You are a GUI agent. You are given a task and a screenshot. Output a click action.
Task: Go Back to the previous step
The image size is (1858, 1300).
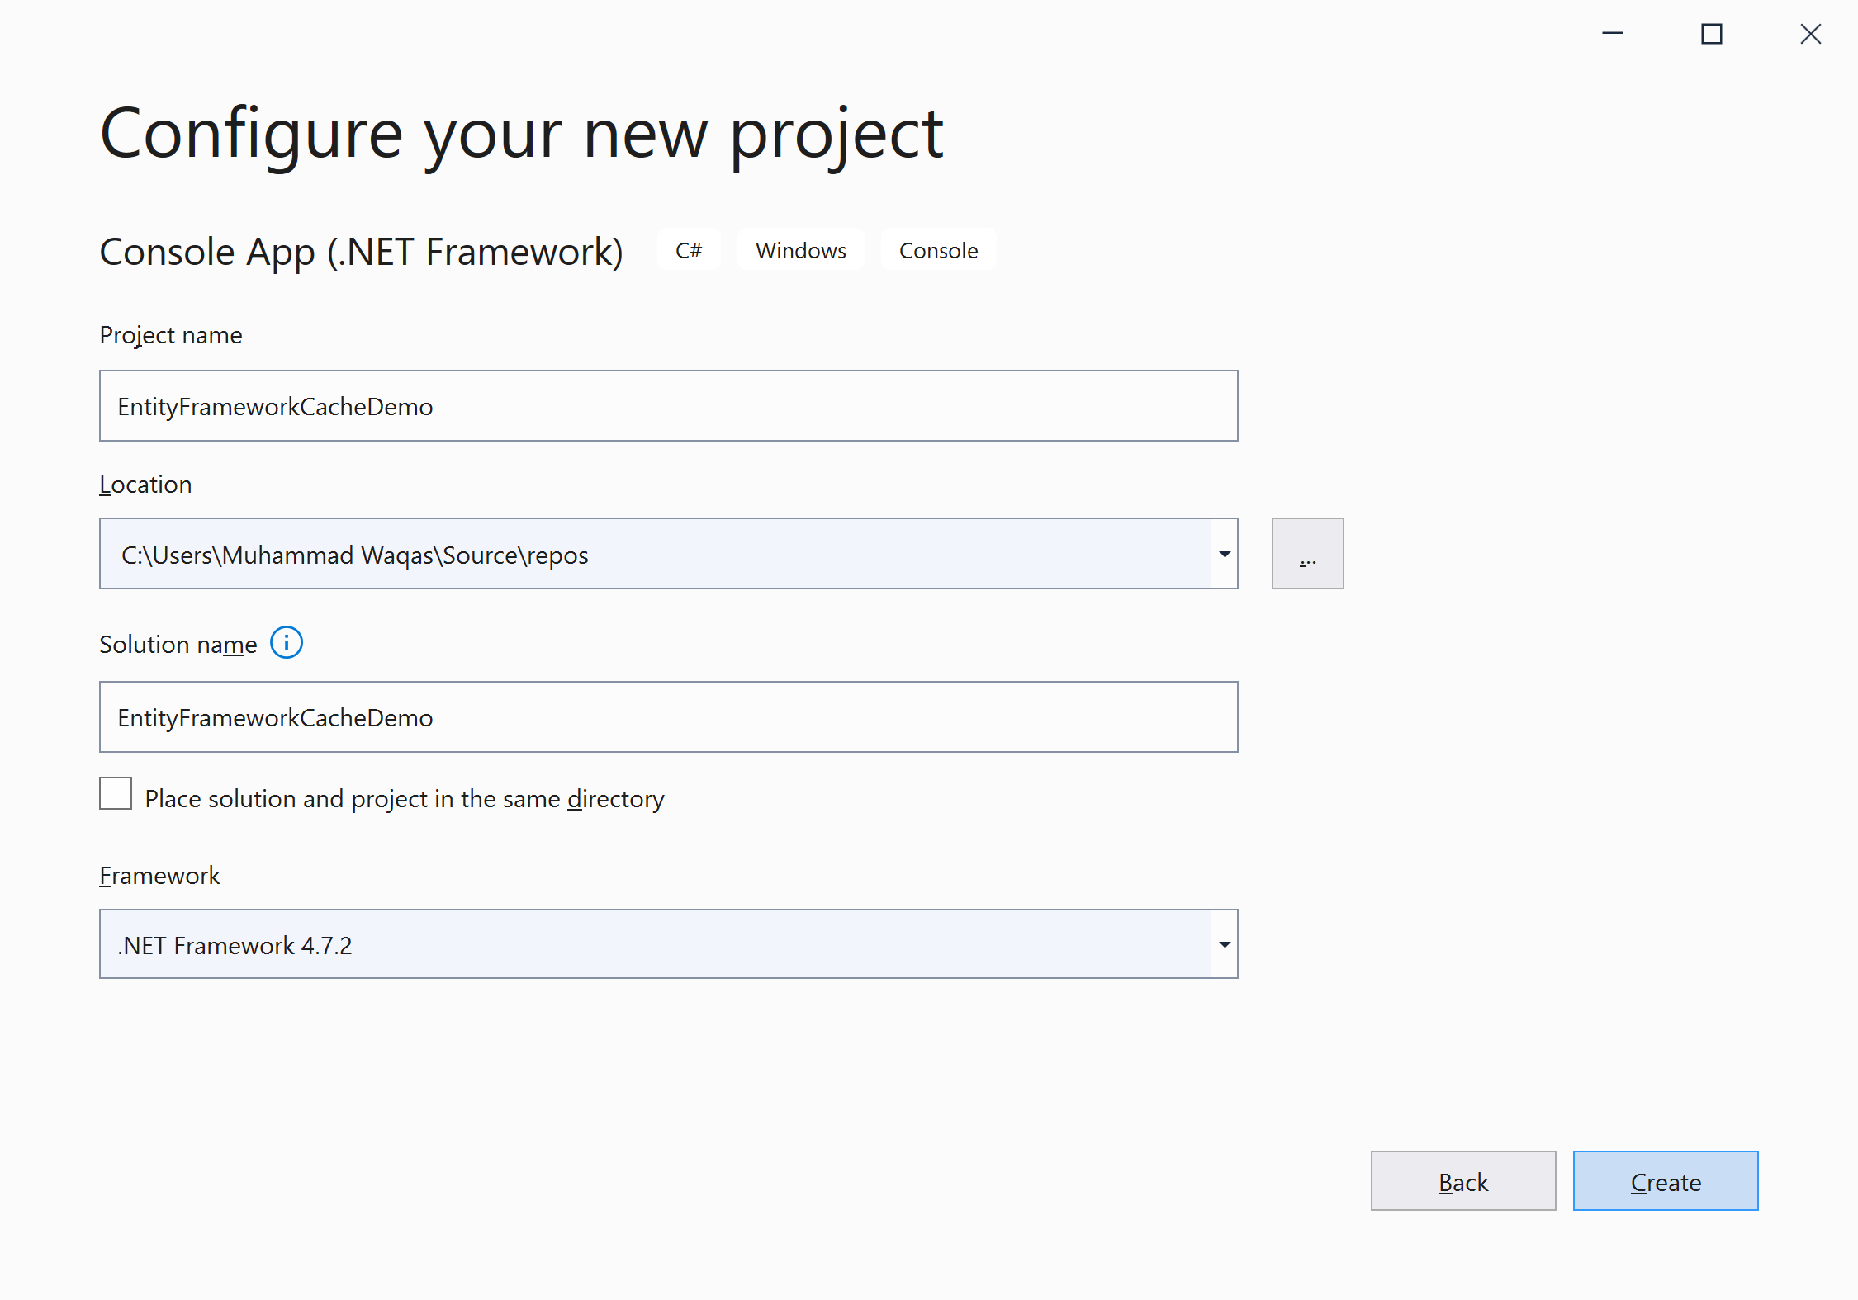[x=1462, y=1181]
